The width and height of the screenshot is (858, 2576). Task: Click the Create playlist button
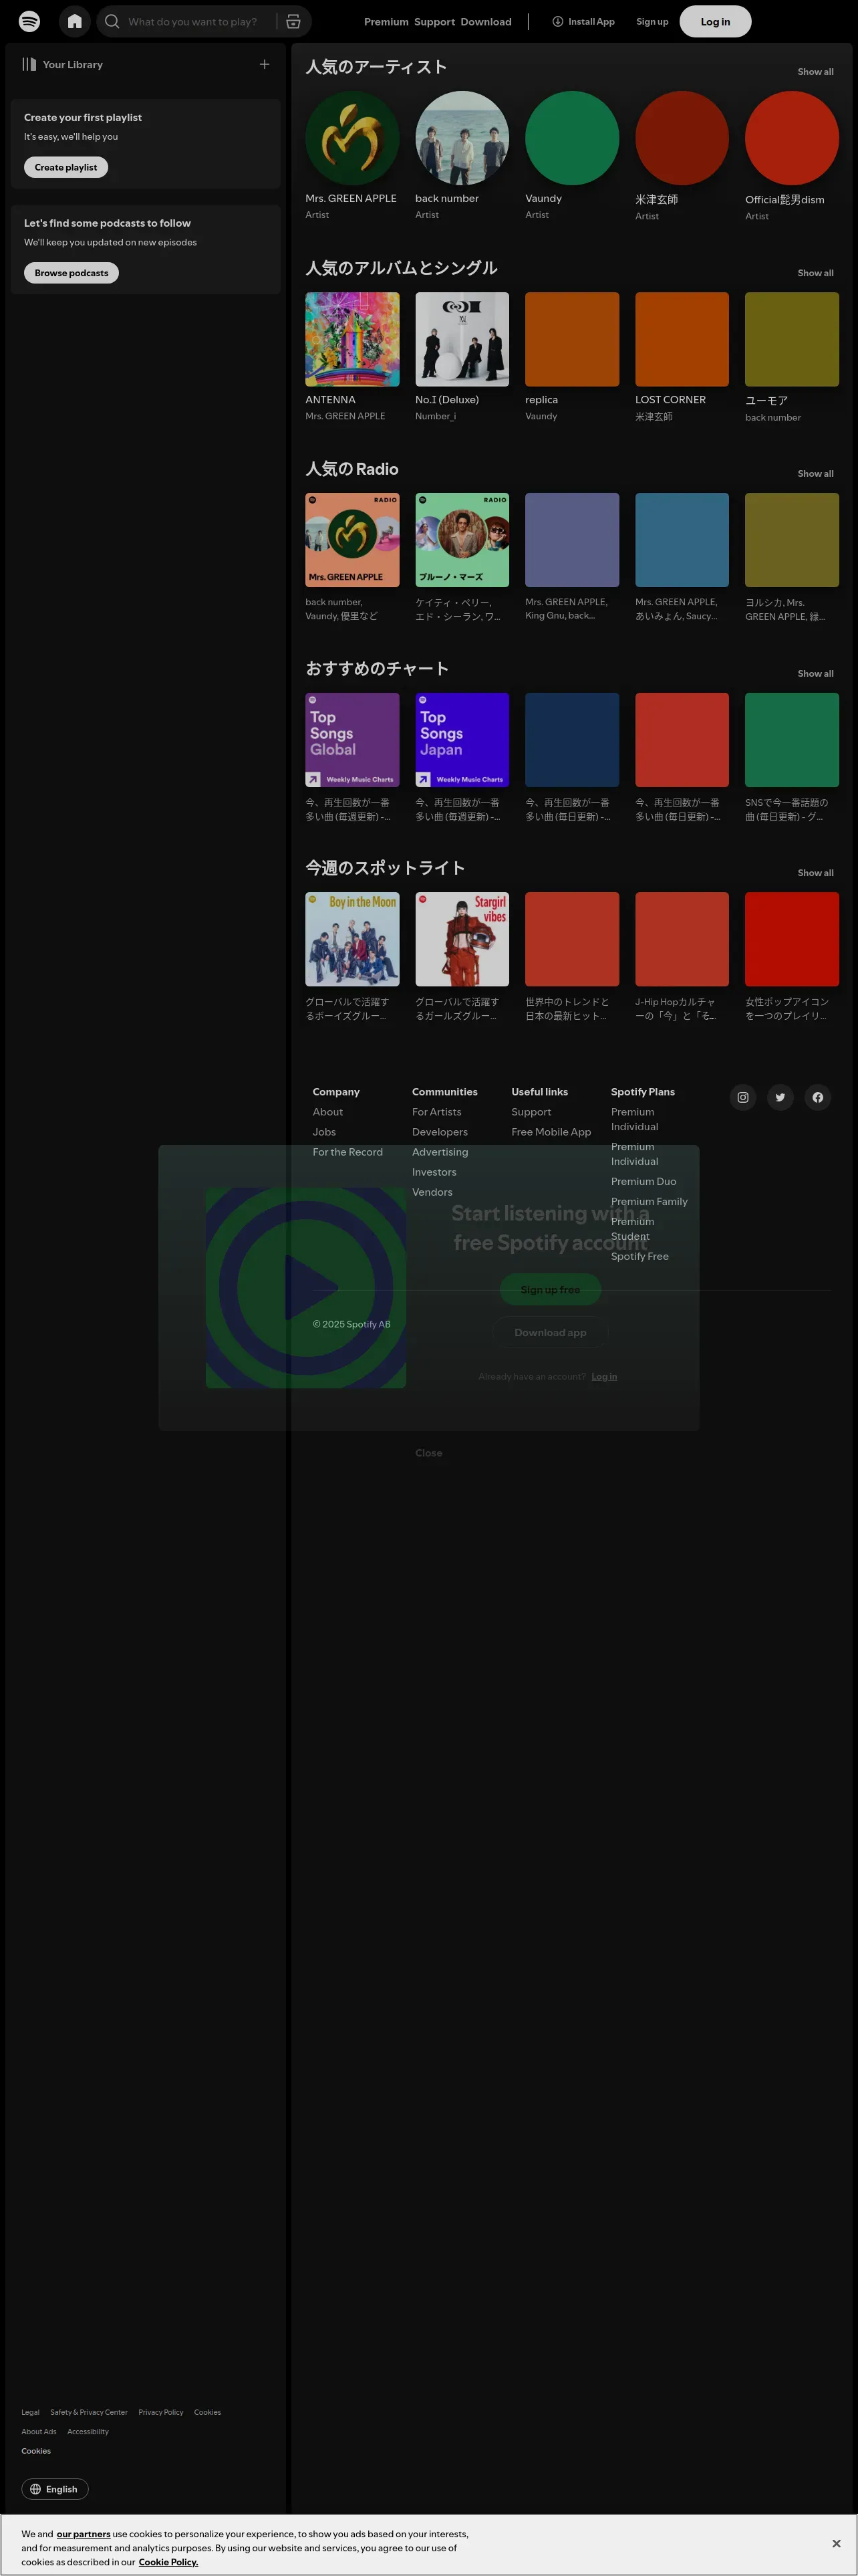click(66, 167)
